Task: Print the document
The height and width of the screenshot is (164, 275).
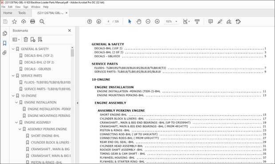Action: tap(33, 22)
